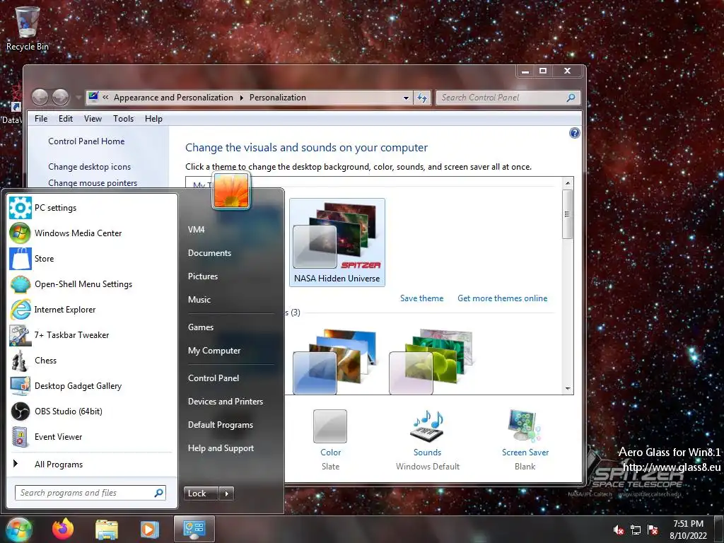724x543 pixels.
Task: Open the Help menu
Action: coord(153,119)
